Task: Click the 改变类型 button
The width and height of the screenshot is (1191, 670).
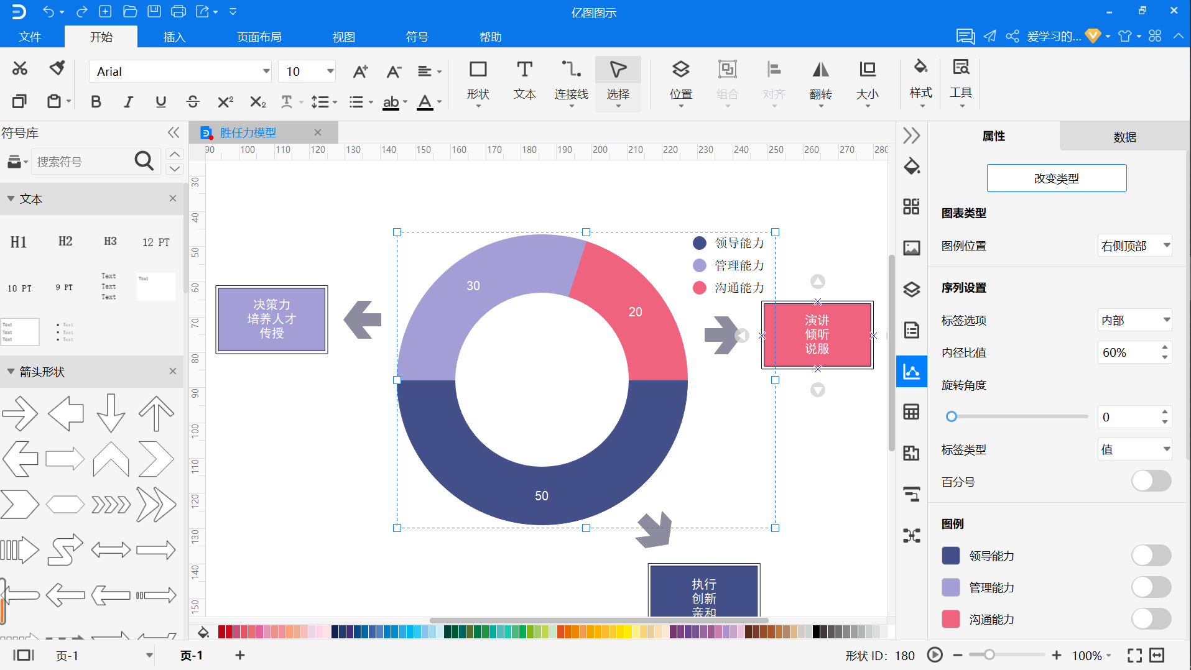Action: click(x=1057, y=178)
